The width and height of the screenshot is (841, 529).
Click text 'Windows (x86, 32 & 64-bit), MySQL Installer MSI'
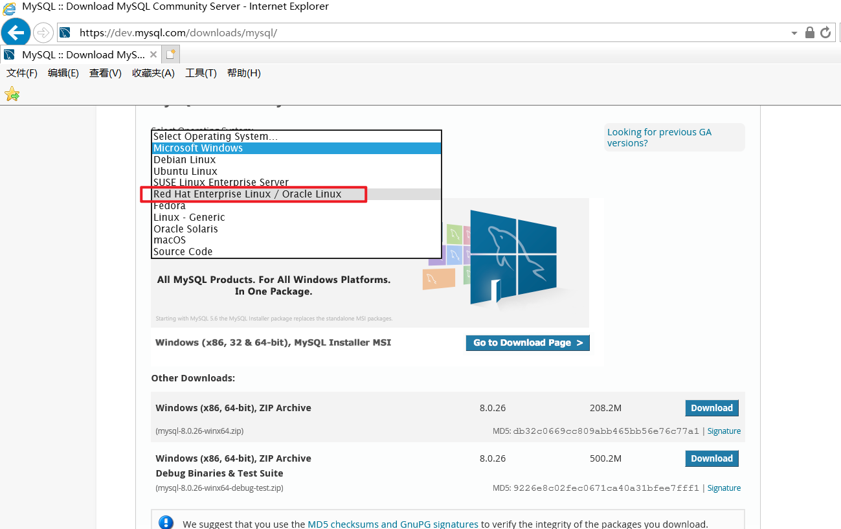273,343
